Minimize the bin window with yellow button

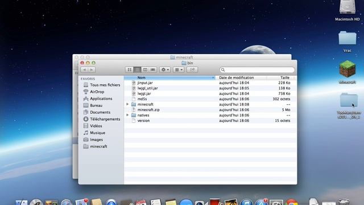(88, 63)
